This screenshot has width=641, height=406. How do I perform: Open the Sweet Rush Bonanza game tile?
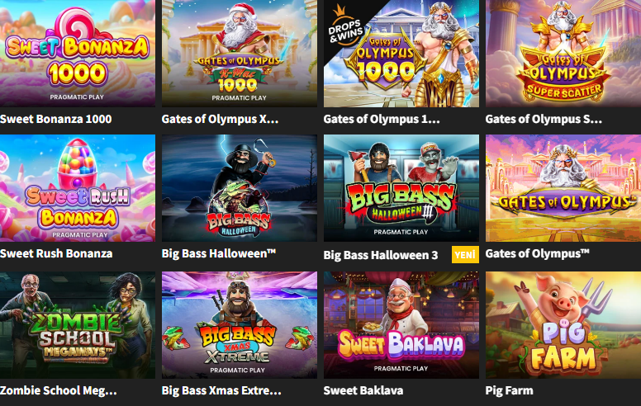pos(78,188)
